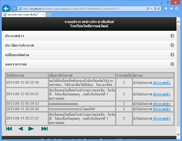Jump to last page of records
This screenshot has height=141, width=182.
coord(44,129)
